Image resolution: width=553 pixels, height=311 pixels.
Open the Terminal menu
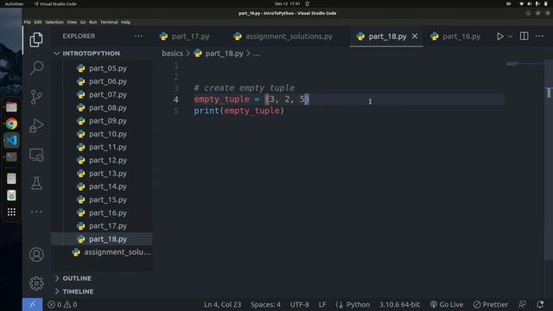pyautogui.click(x=109, y=22)
